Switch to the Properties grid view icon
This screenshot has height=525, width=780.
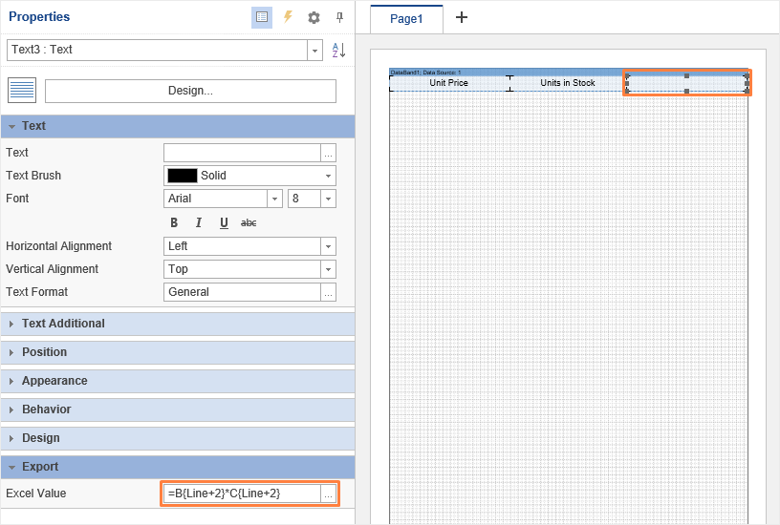[262, 17]
